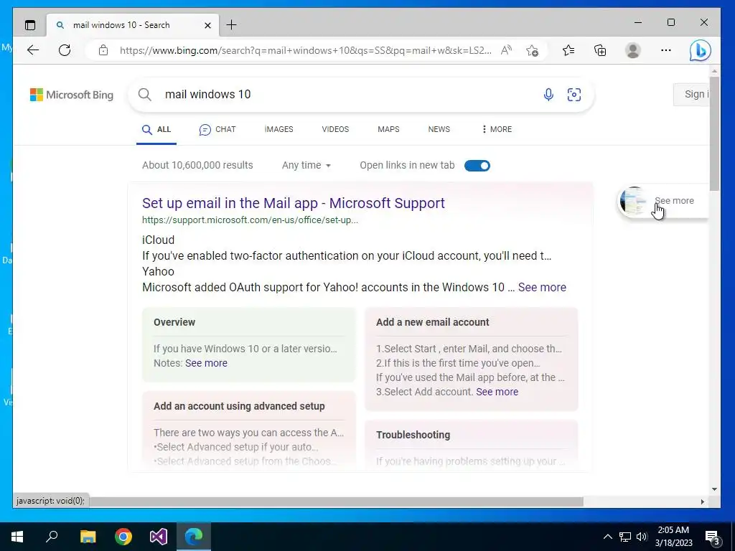Open Add a new email account heading
The height and width of the screenshot is (551, 735).
[x=432, y=322]
